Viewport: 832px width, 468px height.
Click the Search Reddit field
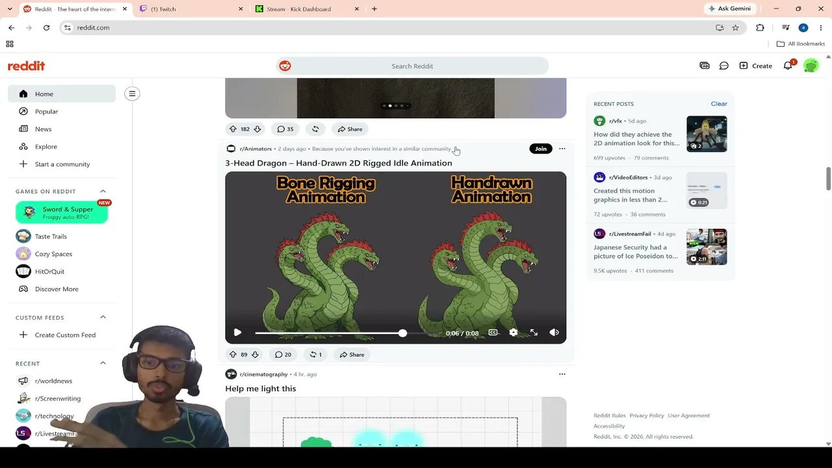(x=412, y=66)
